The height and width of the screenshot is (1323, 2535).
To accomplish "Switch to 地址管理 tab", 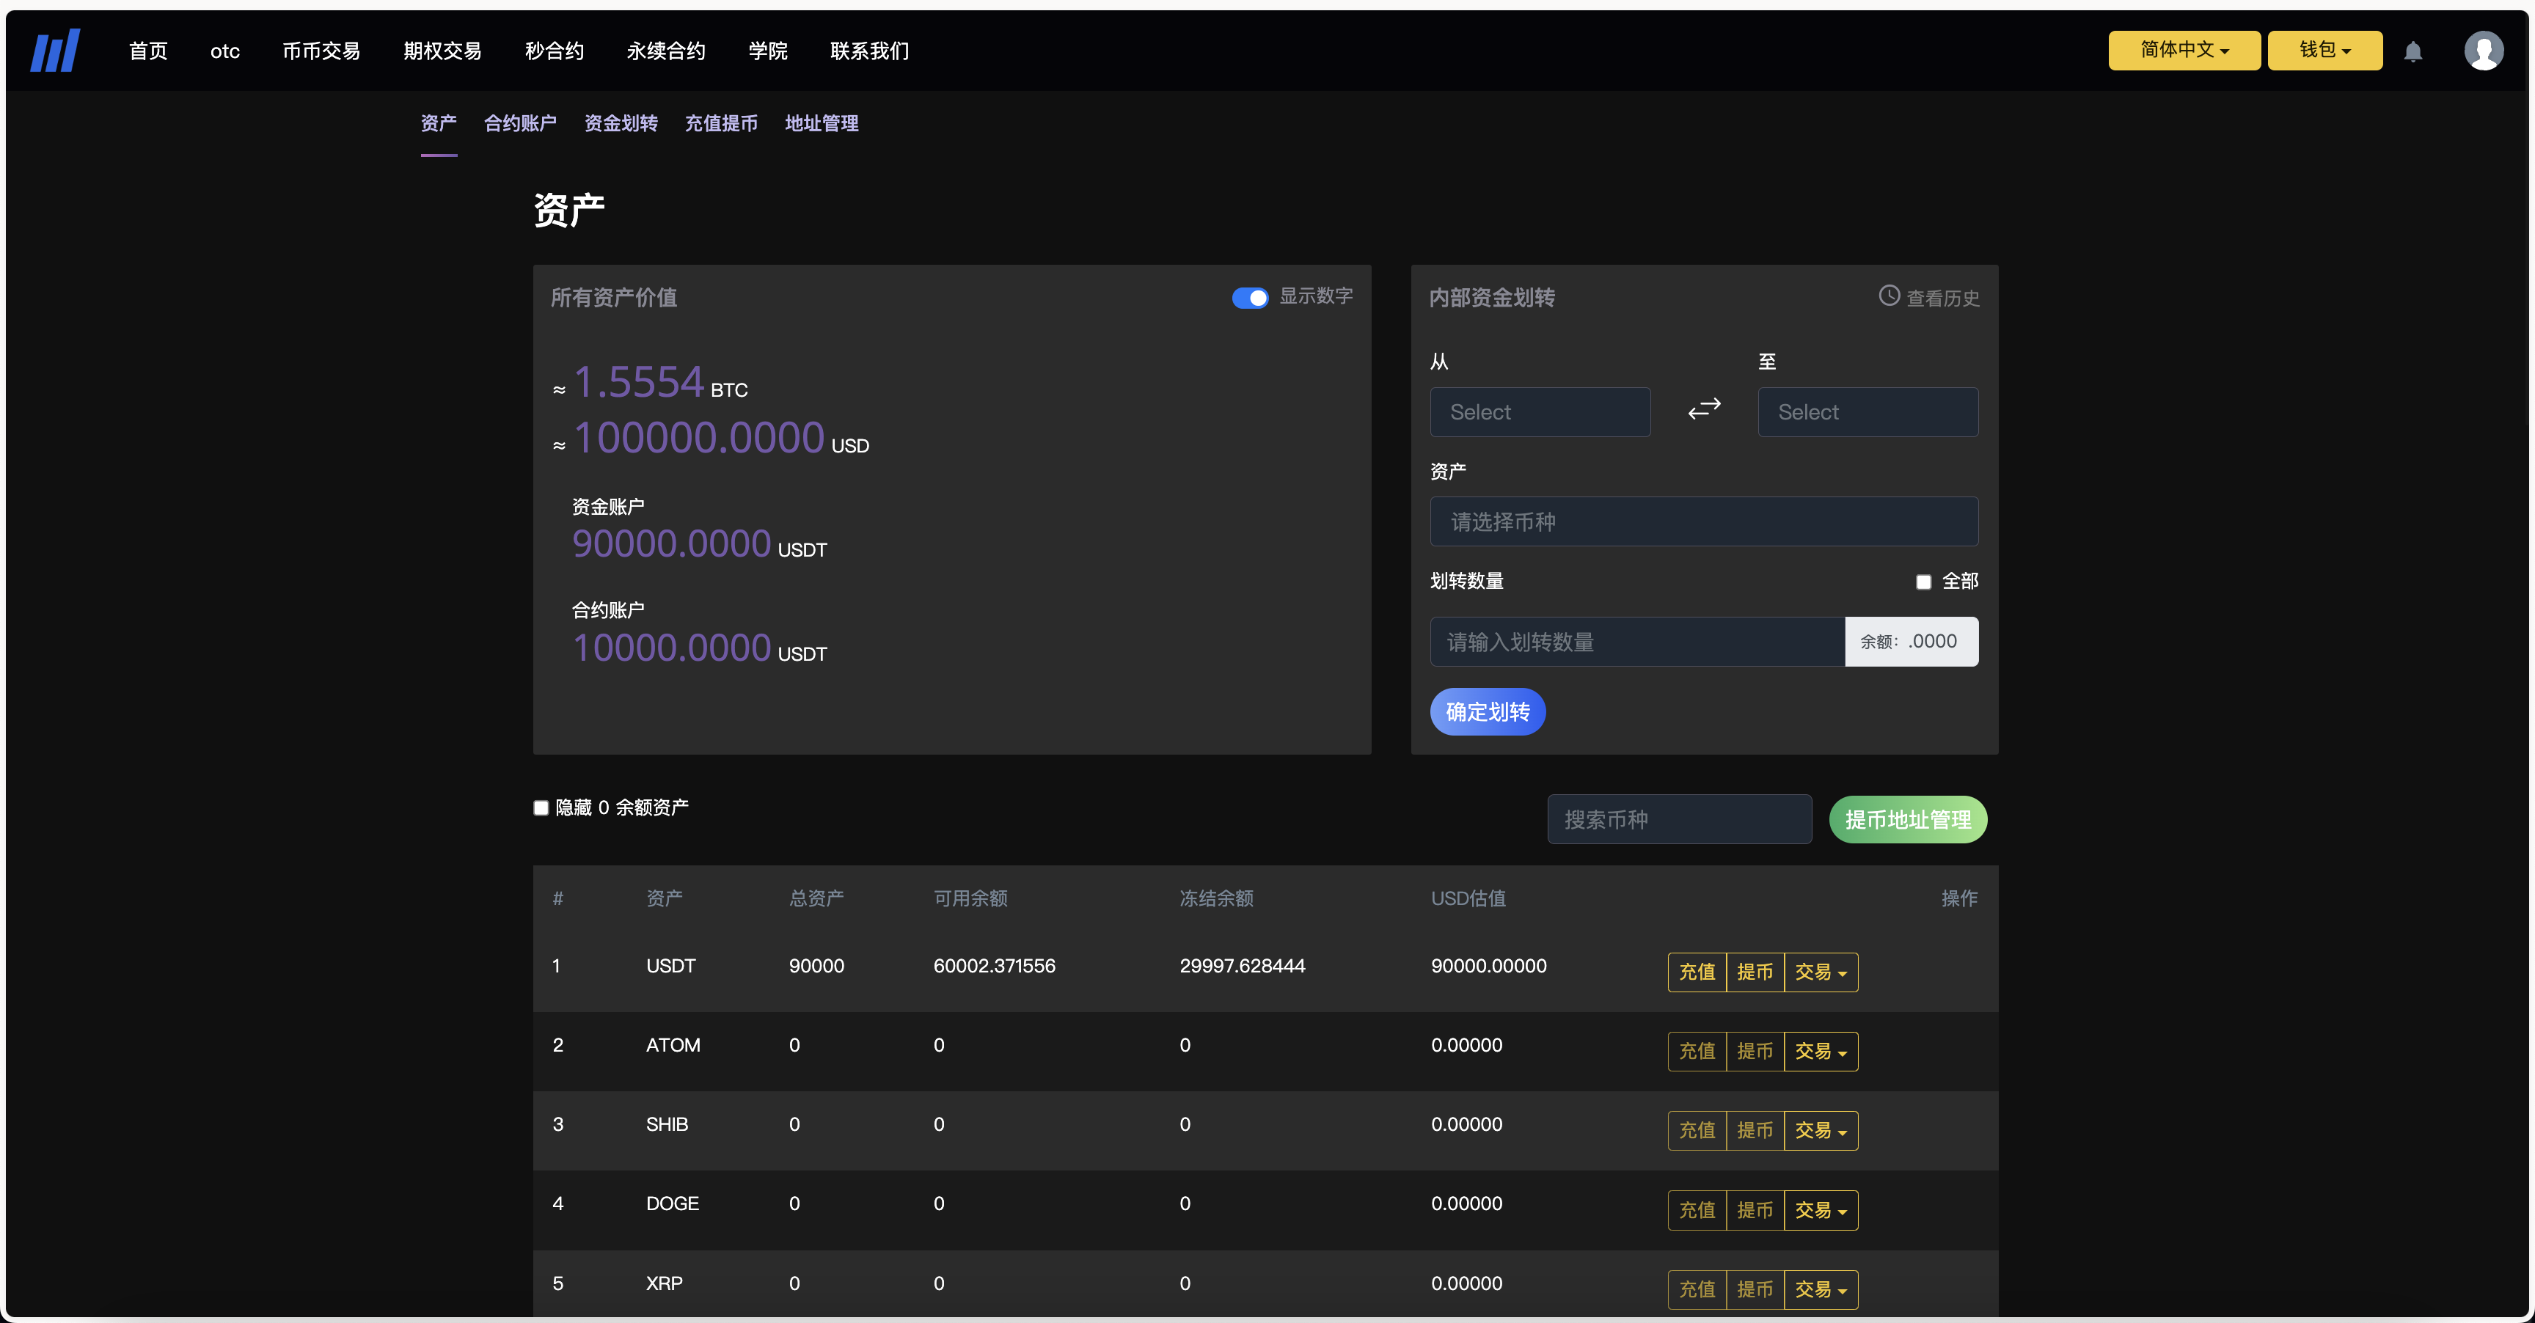I will 822,123.
